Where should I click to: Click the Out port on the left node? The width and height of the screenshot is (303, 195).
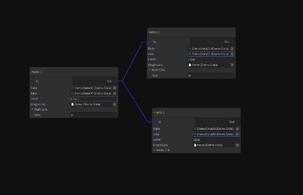pos(115,81)
